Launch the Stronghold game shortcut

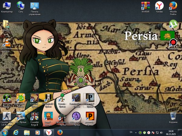tap(48, 98)
